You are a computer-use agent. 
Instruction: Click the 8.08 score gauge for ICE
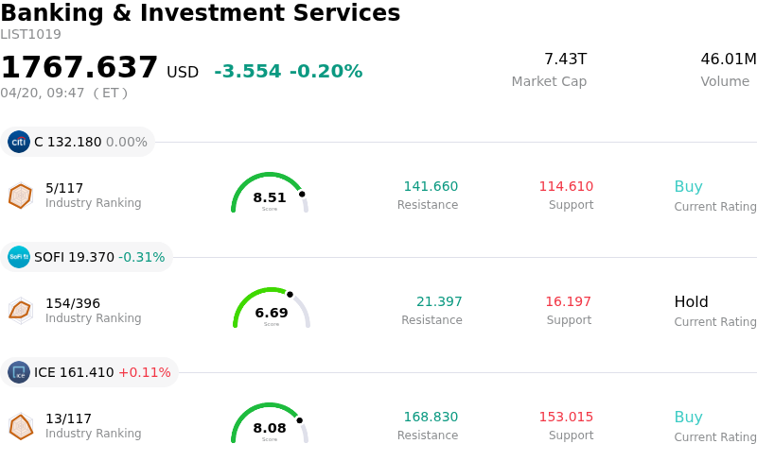pos(270,424)
